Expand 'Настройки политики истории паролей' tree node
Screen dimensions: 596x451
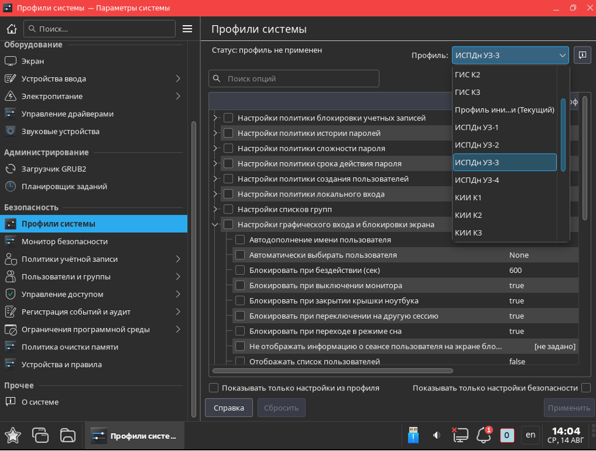click(215, 133)
